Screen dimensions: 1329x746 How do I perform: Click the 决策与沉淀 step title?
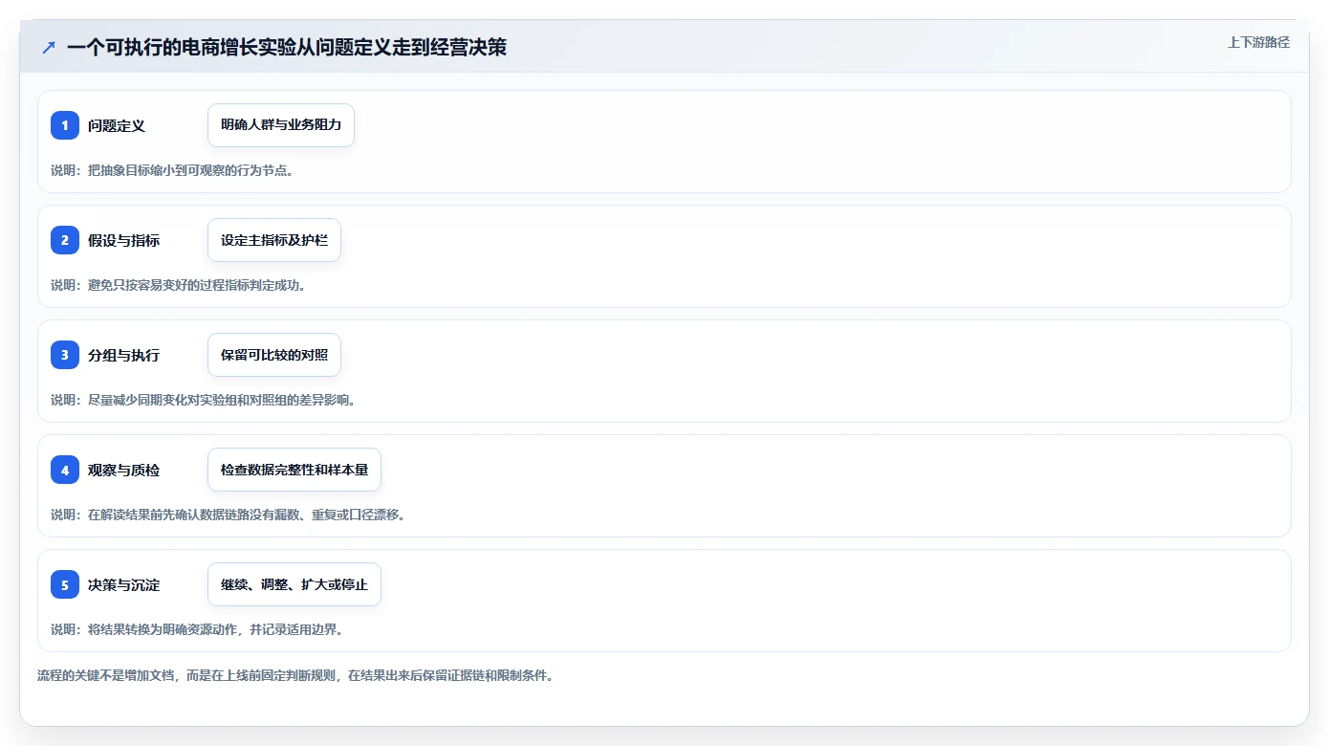click(124, 584)
